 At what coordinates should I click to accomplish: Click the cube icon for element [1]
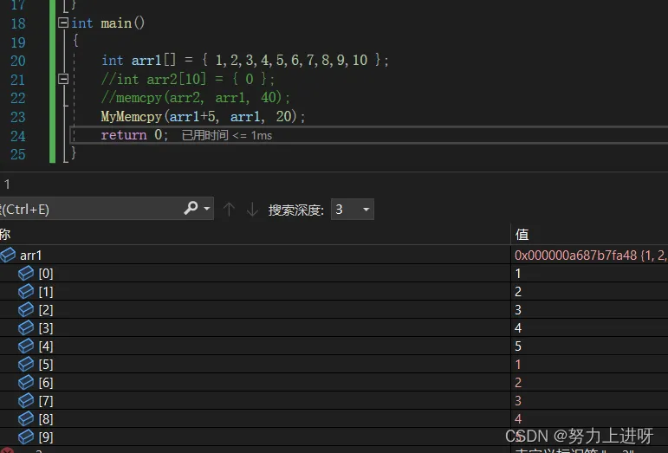26,292
